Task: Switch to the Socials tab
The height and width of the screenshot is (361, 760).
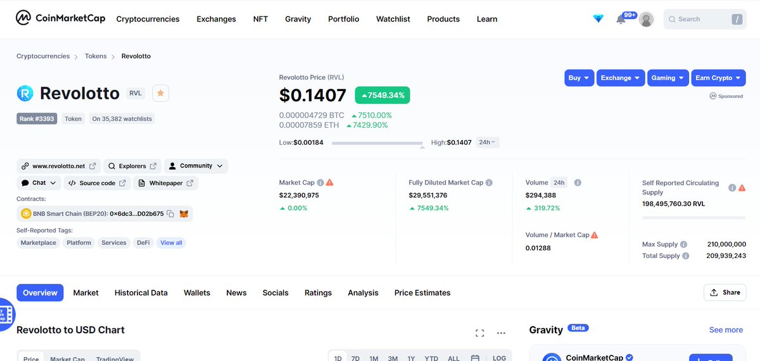Action: (x=275, y=293)
